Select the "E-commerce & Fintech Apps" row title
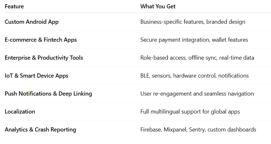This screenshot has width=271, height=144. [41, 40]
